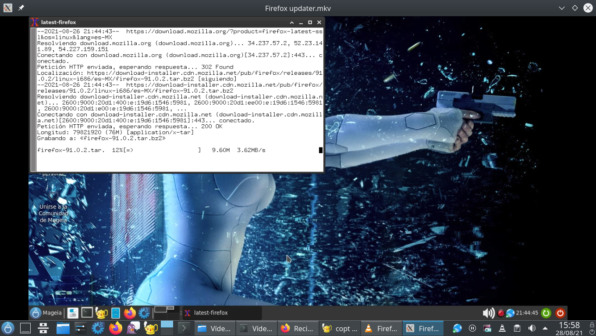Launch Firefox from the video's inner panel

click(130, 313)
